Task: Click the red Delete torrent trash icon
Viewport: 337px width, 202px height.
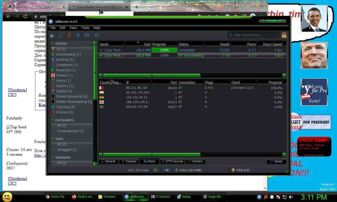Action: pyautogui.click(x=69, y=35)
